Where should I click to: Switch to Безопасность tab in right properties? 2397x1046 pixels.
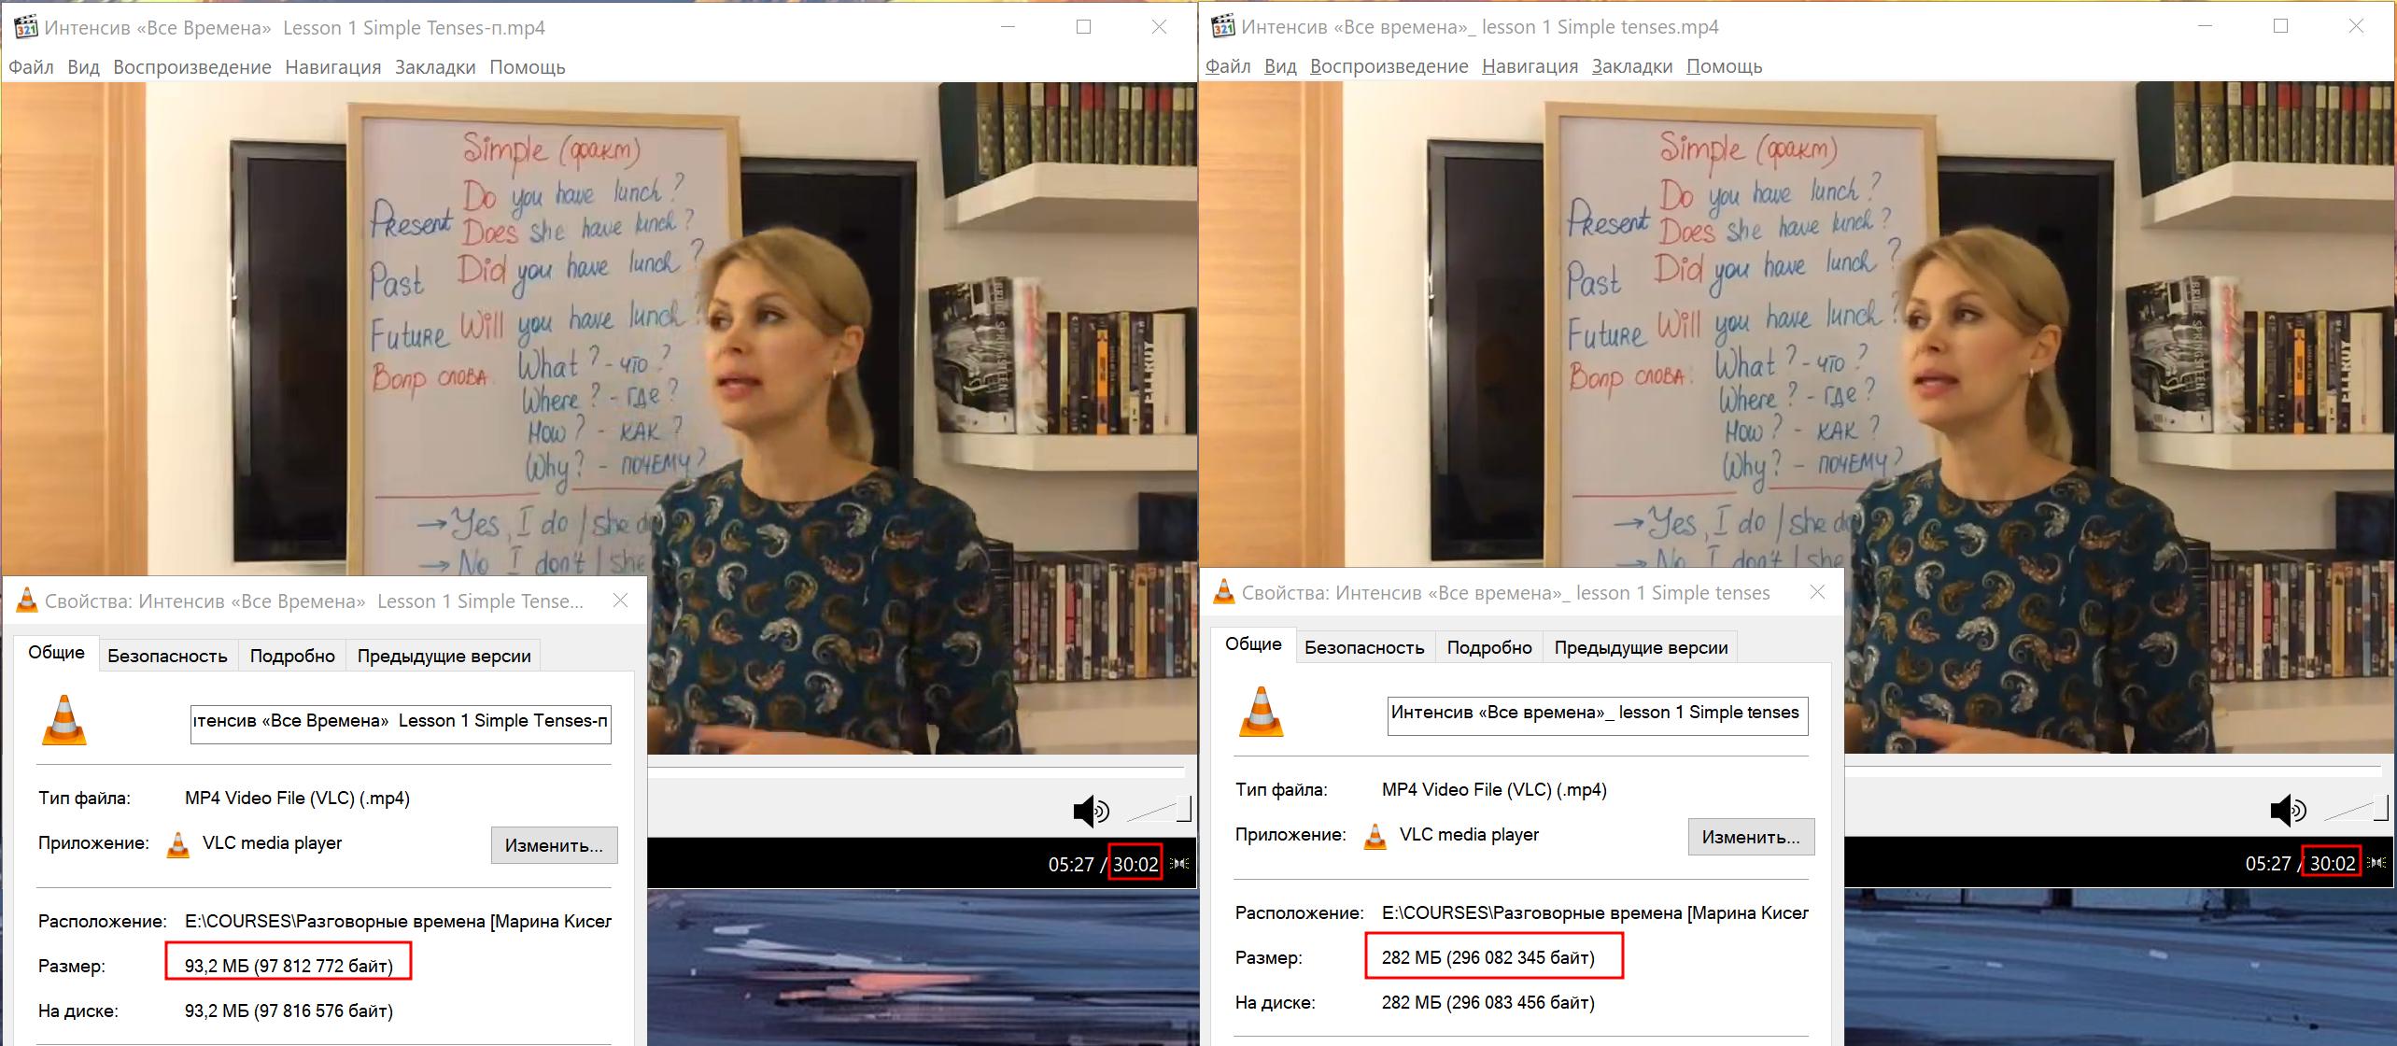tap(1363, 647)
